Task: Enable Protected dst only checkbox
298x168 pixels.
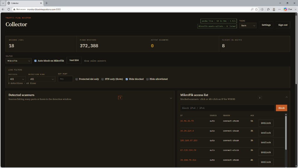Action: click(77, 79)
